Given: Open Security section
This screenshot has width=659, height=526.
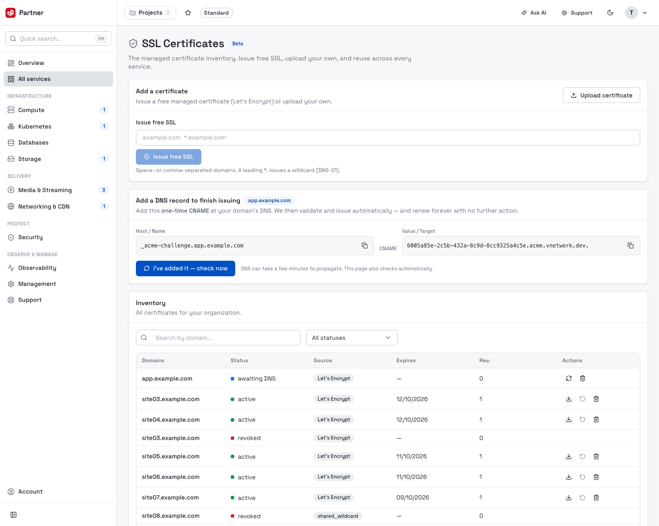Looking at the screenshot, I should tap(58, 237).
